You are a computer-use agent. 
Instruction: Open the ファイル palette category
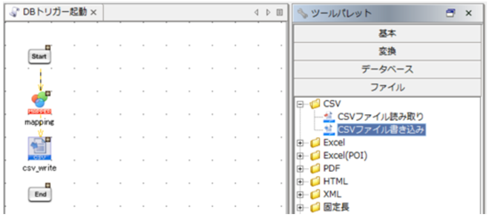coord(387,87)
